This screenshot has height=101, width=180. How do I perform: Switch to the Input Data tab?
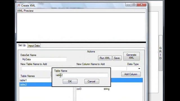[x=34, y=45]
